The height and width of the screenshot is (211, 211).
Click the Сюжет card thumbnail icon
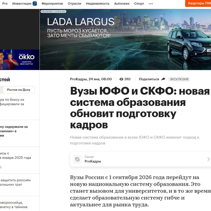click(77, 159)
